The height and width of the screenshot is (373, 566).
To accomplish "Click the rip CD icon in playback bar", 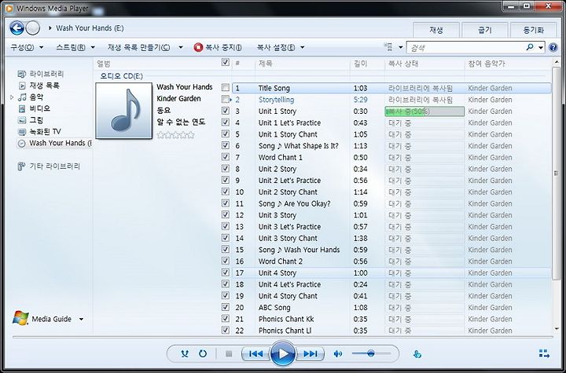I will [417, 354].
